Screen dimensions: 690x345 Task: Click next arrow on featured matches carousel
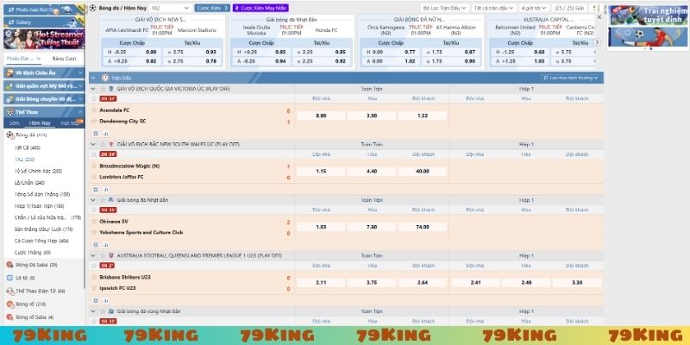pos(598,42)
